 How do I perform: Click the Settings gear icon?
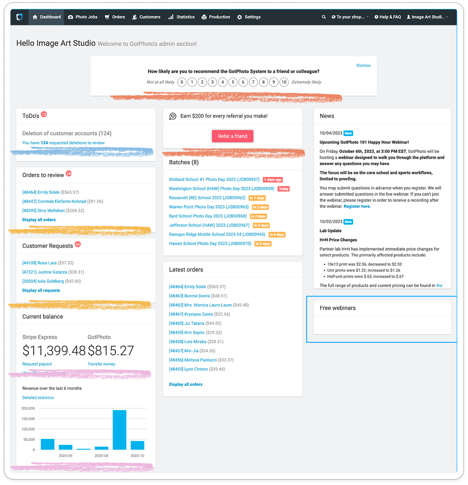point(239,17)
